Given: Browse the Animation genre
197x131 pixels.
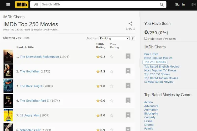Looking at the screenshot, I should pos(151,110).
